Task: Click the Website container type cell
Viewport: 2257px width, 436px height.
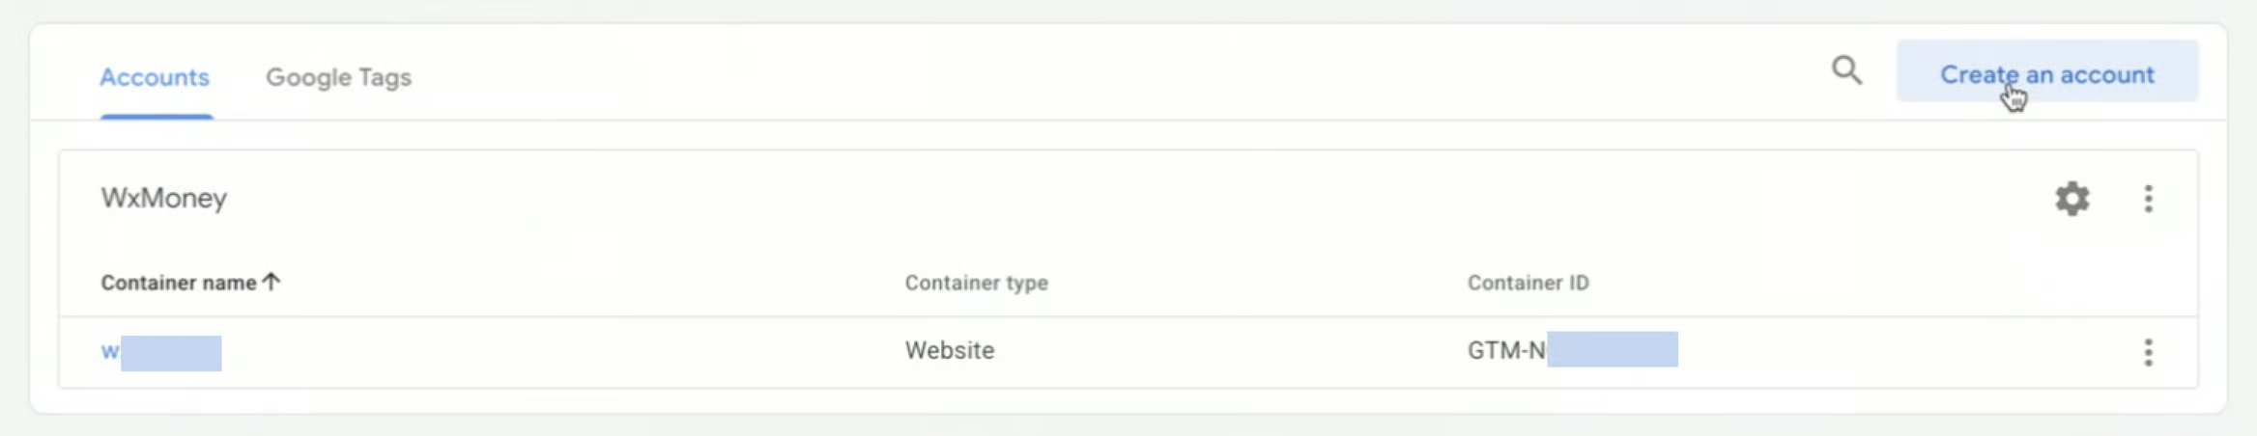Action: pyautogui.click(x=949, y=350)
